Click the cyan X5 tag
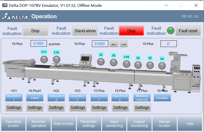This screenshot has height=132, width=204. click(150, 58)
